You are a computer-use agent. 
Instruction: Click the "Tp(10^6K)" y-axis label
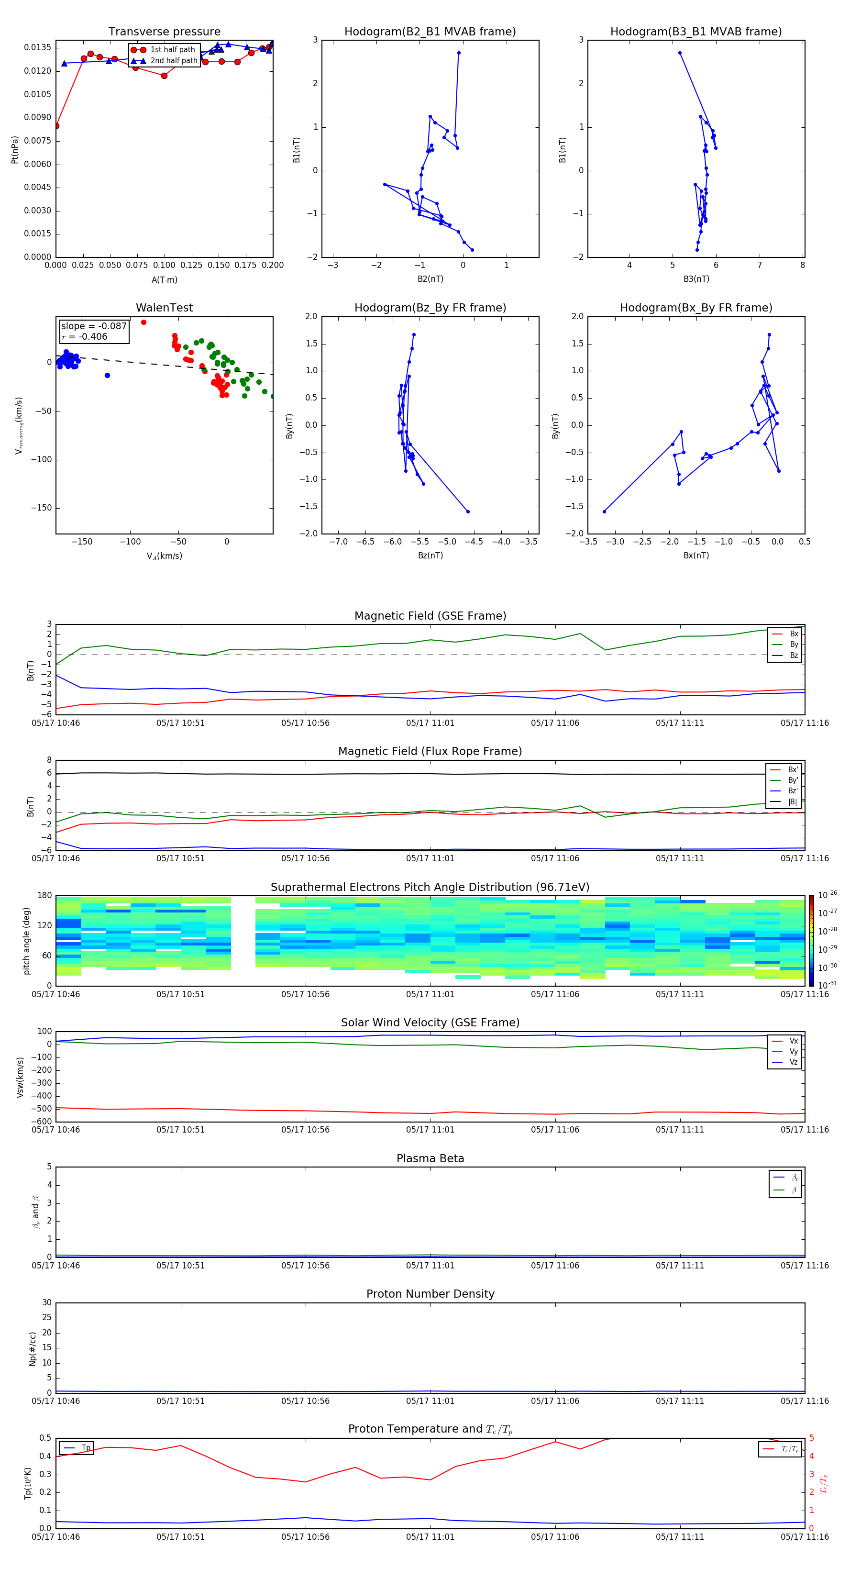click(x=28, y=1483)
